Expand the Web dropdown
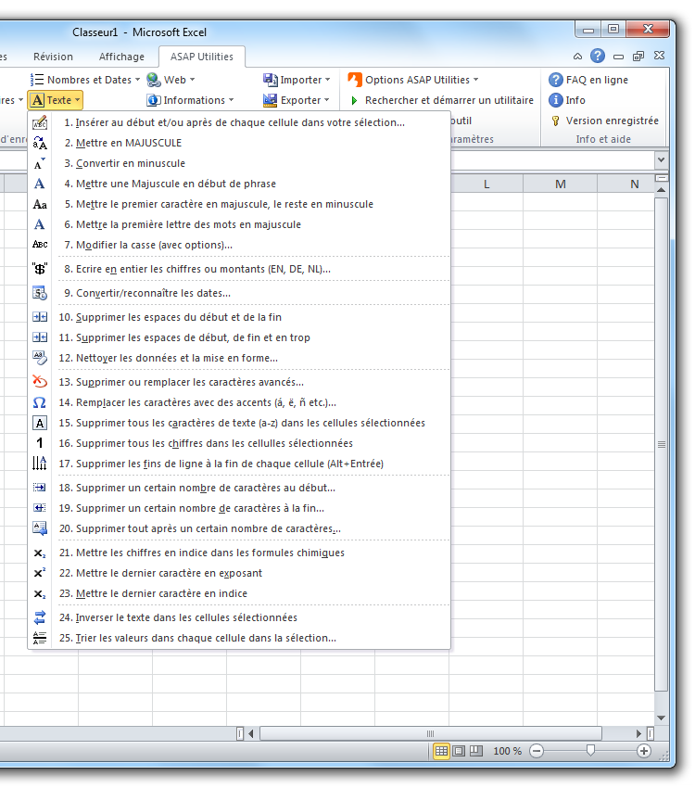Image resolution: width=695 pixels, height=788 pixels. coord(171,80)
